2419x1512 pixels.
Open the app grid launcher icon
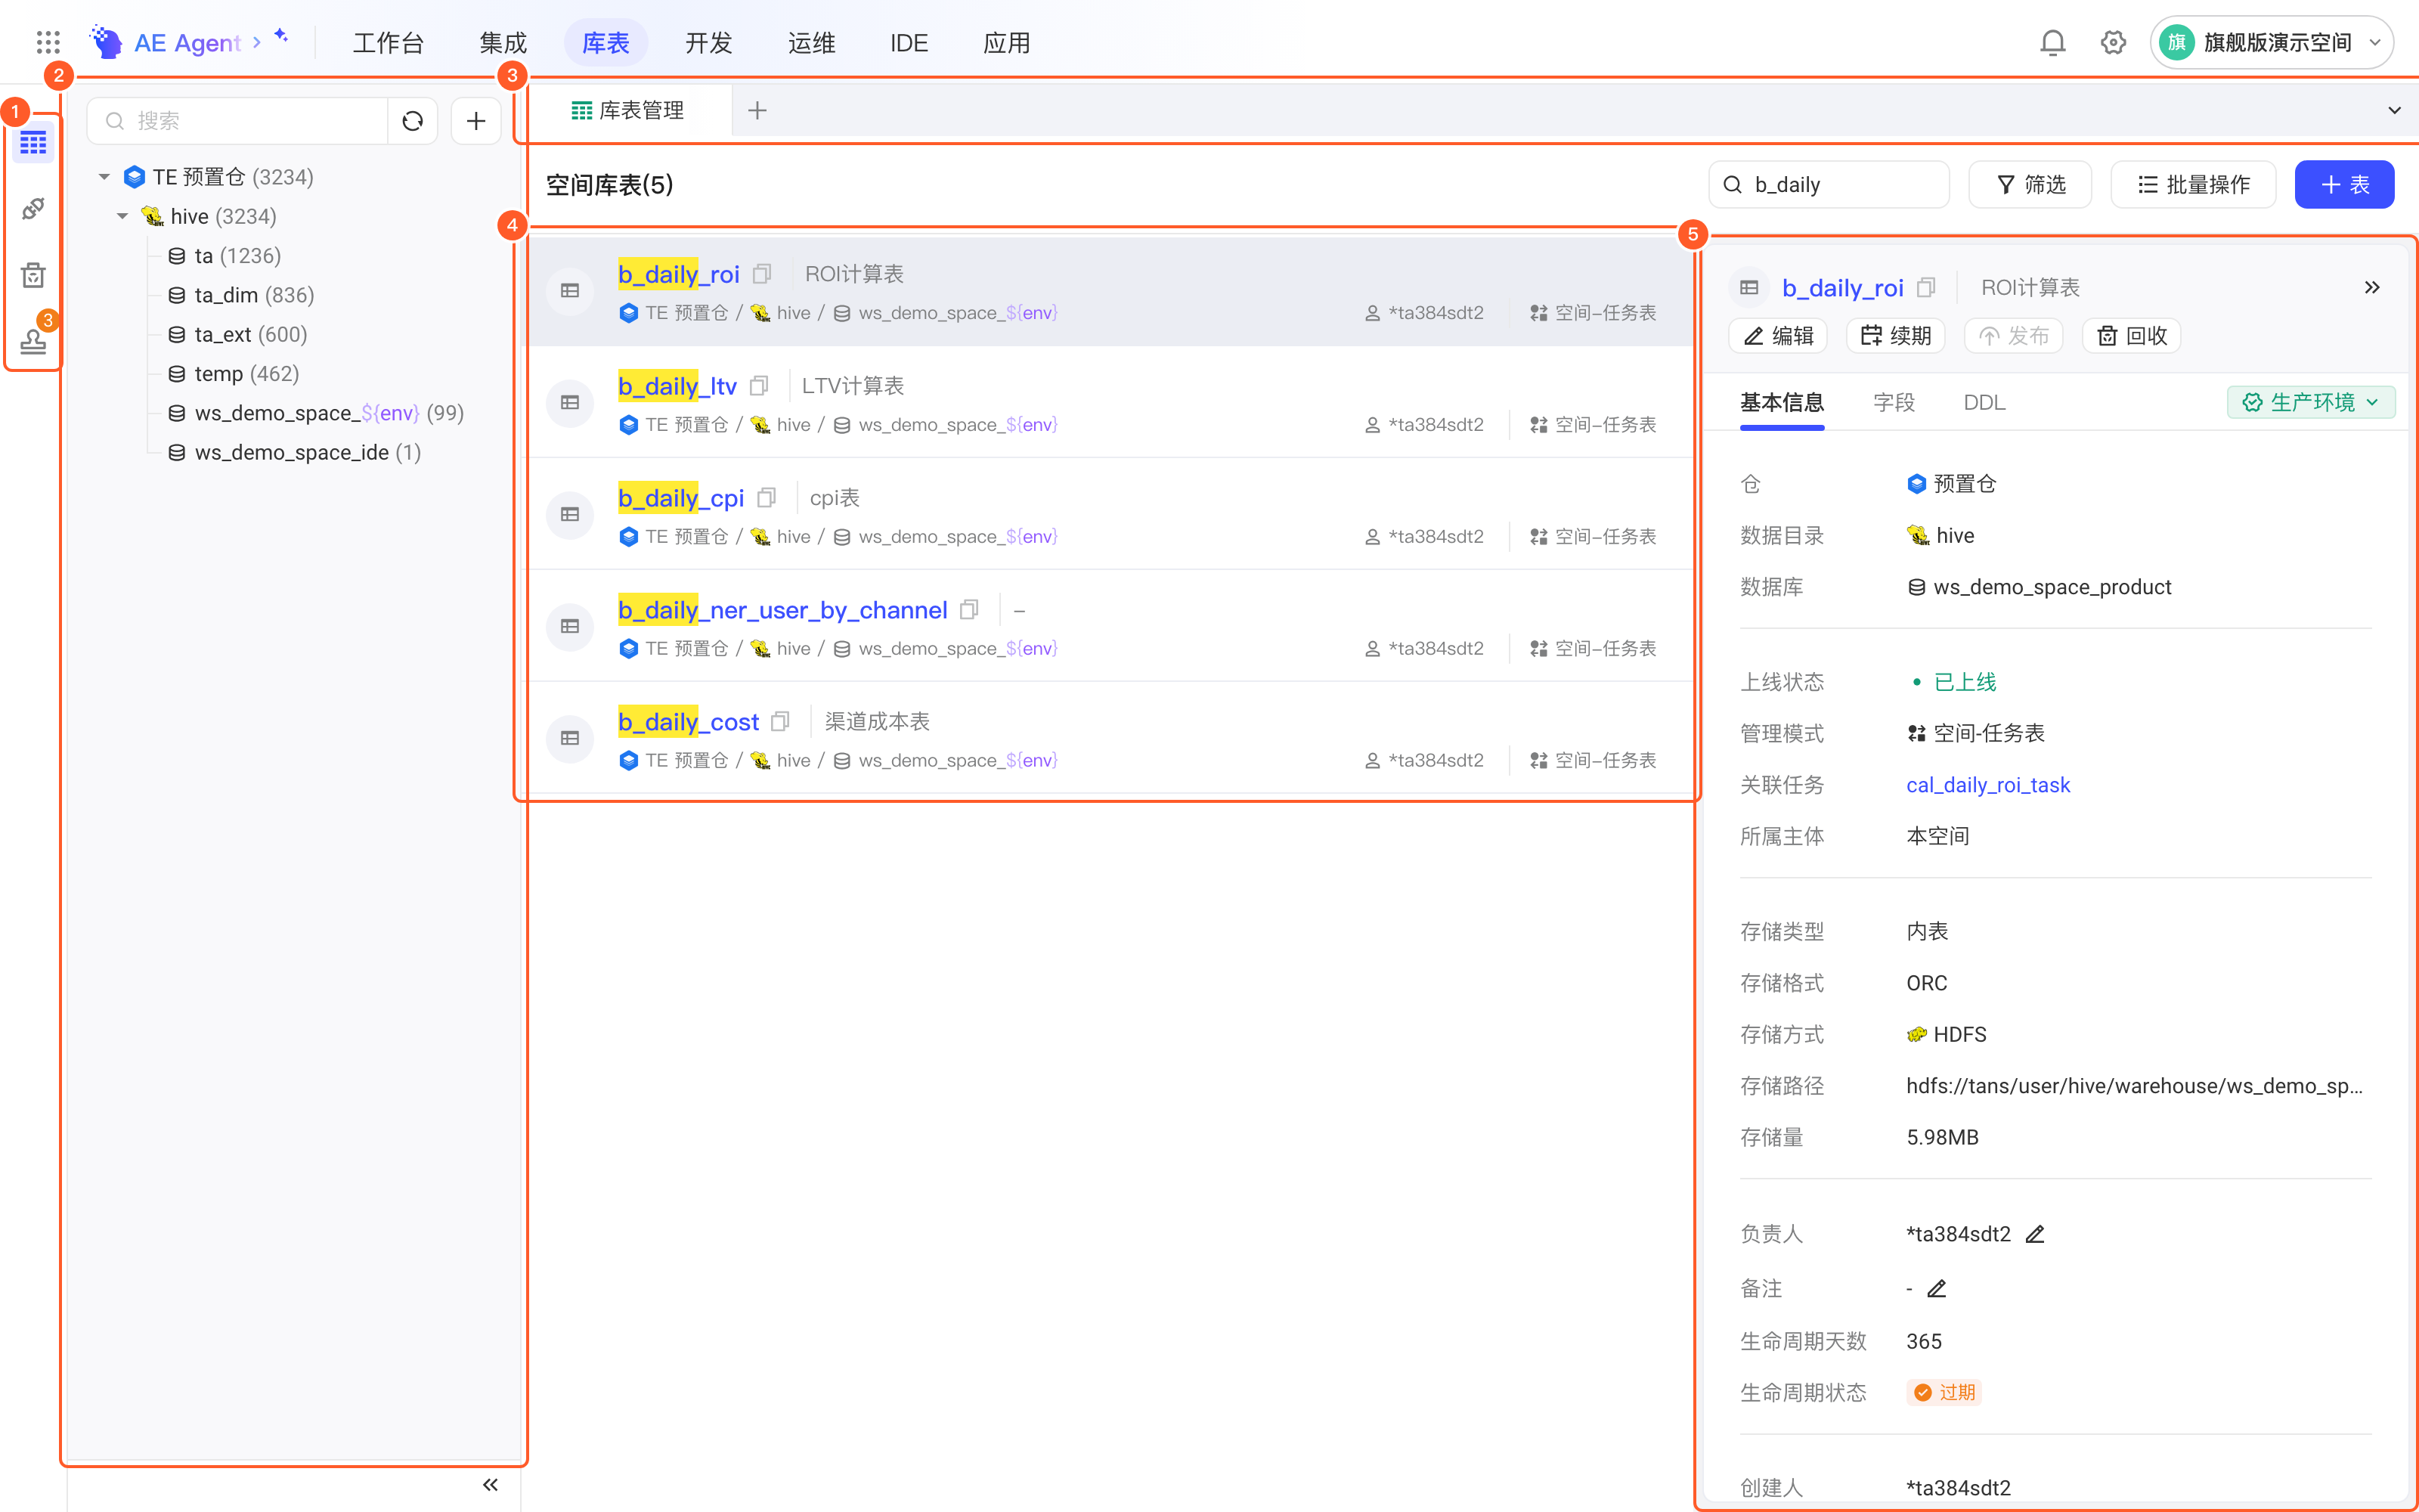[x=48, y=42]
